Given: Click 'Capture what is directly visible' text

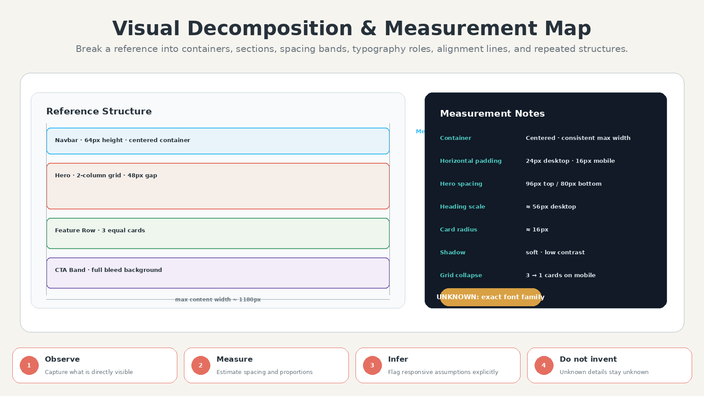Looking at the screenshot, I should click(89, 372).
